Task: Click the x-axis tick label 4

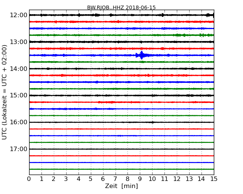Action: [79, 179]
